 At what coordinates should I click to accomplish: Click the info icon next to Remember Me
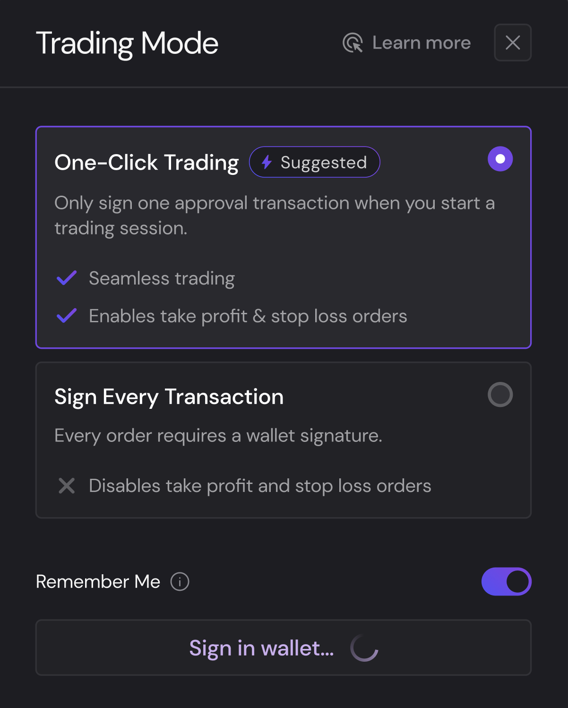tap(180, 581)
